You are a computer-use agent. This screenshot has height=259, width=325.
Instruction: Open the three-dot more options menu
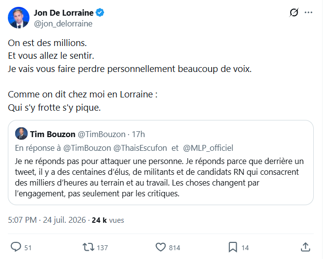click(308, 12)
